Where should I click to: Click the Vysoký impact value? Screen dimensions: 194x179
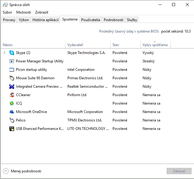(148, 53)
